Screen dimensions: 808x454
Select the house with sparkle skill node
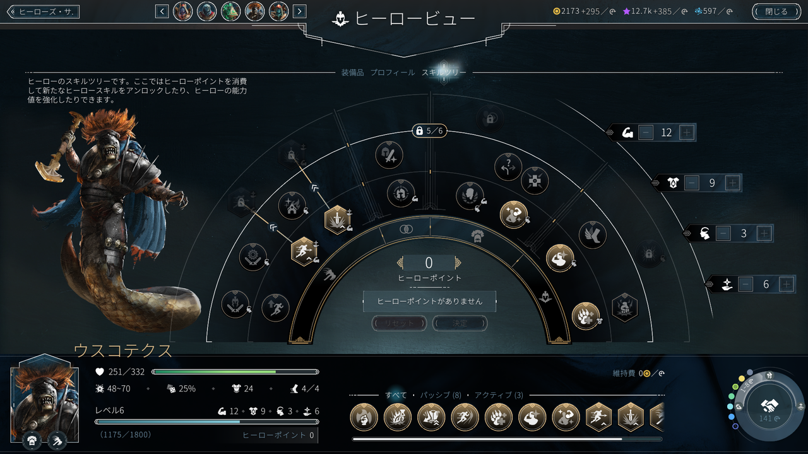292,205
